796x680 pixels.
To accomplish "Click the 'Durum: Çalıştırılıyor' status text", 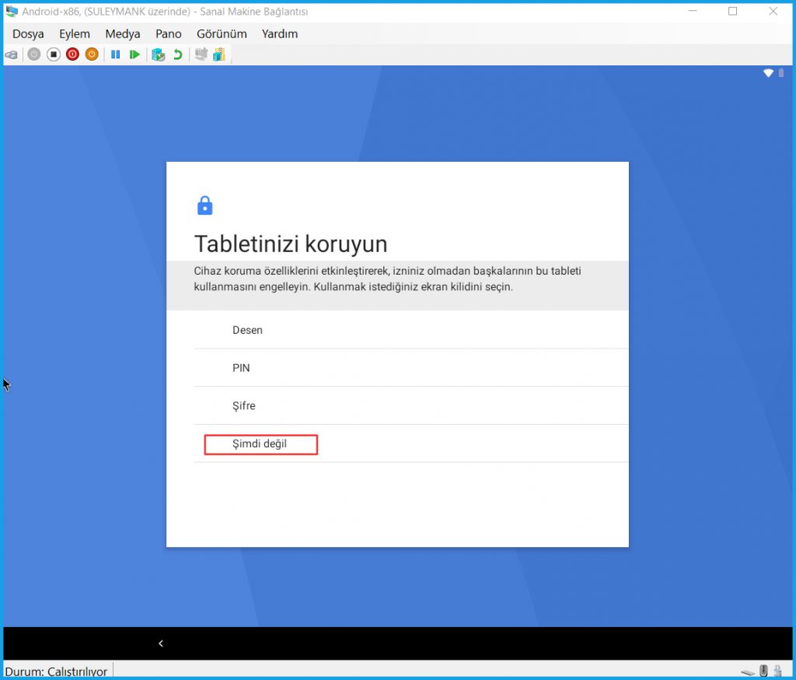I will click(x=56, y=671).
